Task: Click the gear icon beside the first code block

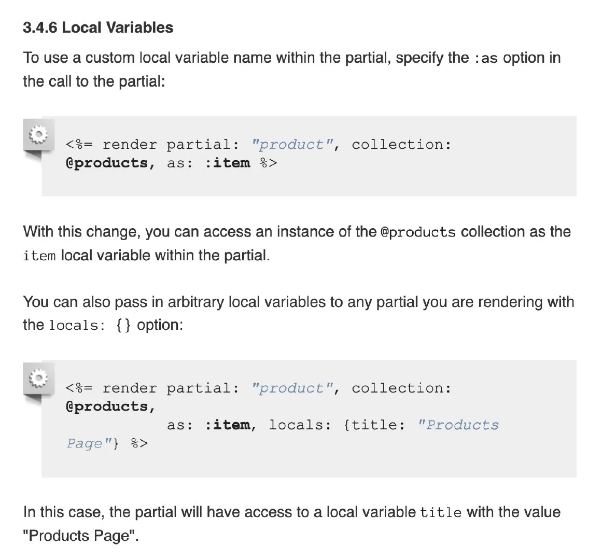Action: pos(38,135)
